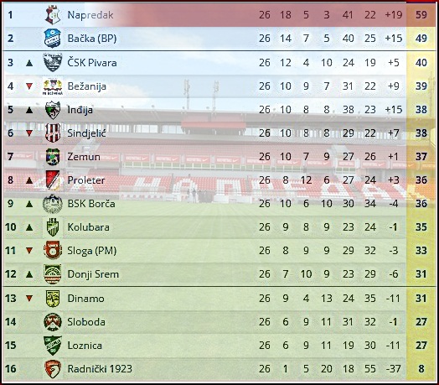Click the Inđija team crest
This screenshot has height=385, width=439.
pyautogui.click(x=53, y=110)
